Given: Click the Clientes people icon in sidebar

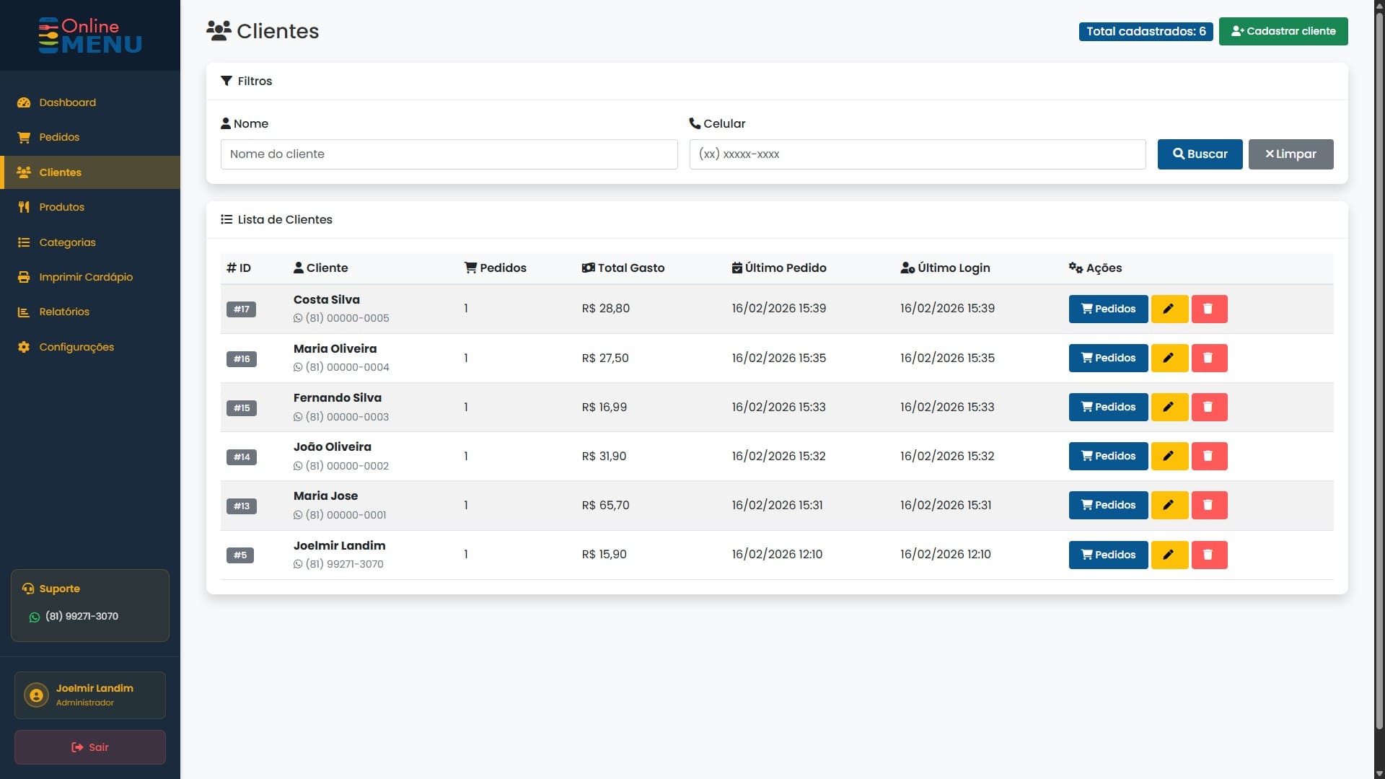Looking at the screenshot, I should coord(24,172).
